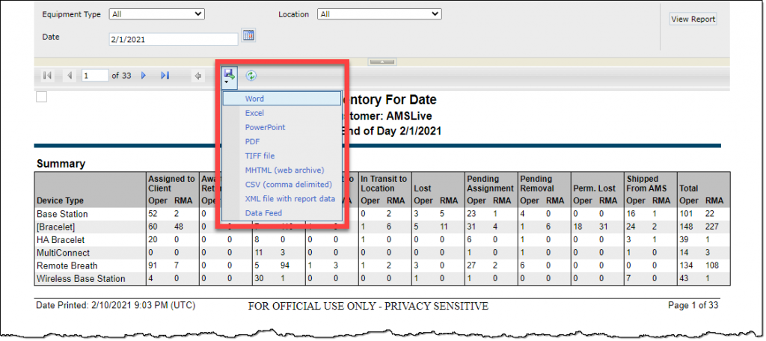Refresh the report
Viewport: 766px width, 341px height.
(251, 76)
